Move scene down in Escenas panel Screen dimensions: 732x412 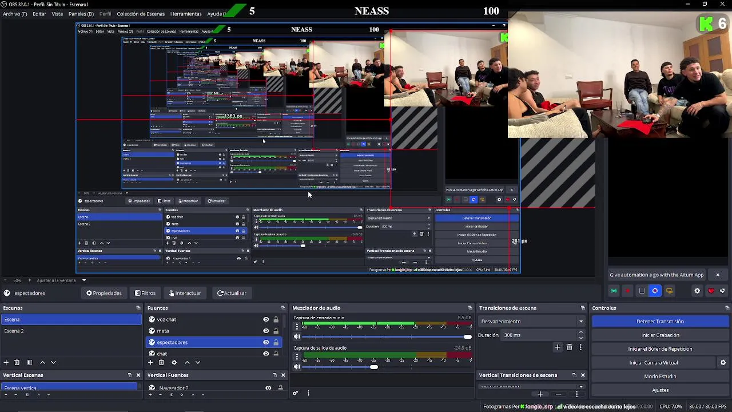pos(53,362)
